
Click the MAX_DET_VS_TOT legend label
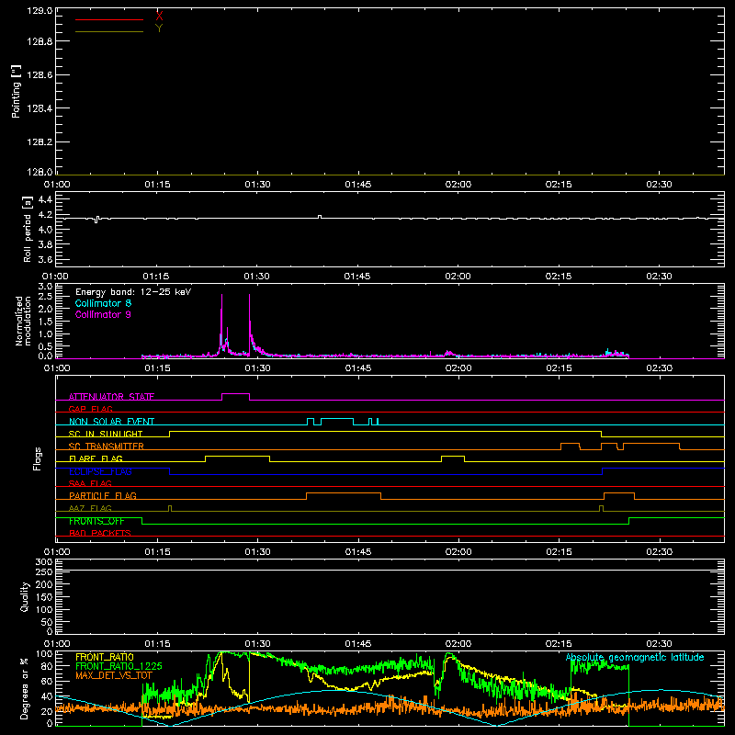[x=114, y=675]
